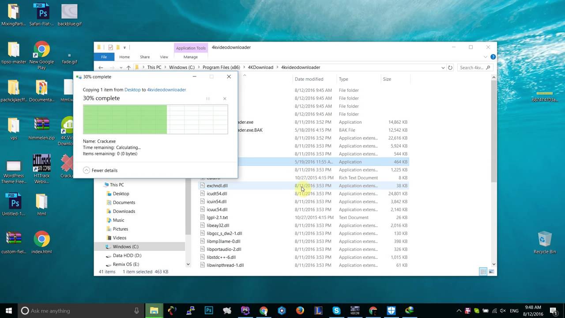Click the Search 4kvideodownloader box
The width and height of the screenshot is (565, 318).
coord(475,68)
